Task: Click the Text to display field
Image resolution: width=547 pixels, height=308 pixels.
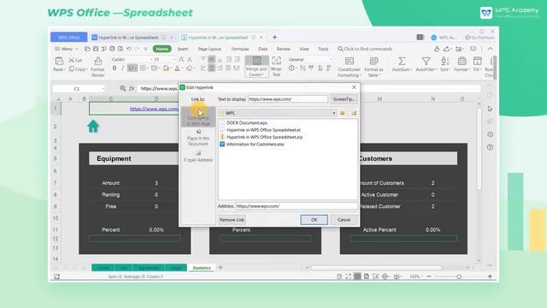Action: pyautogui.click(x=288, y=99)
